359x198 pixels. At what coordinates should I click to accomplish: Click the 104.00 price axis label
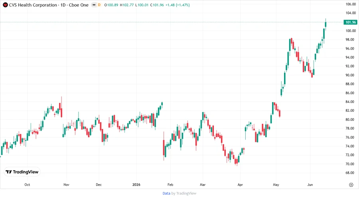click(351, 13)
